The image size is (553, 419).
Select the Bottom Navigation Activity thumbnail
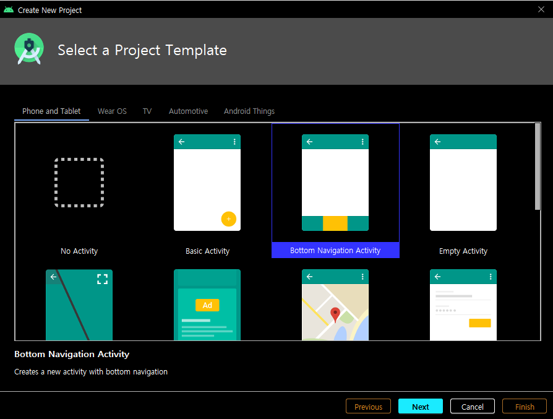point(335,183)
